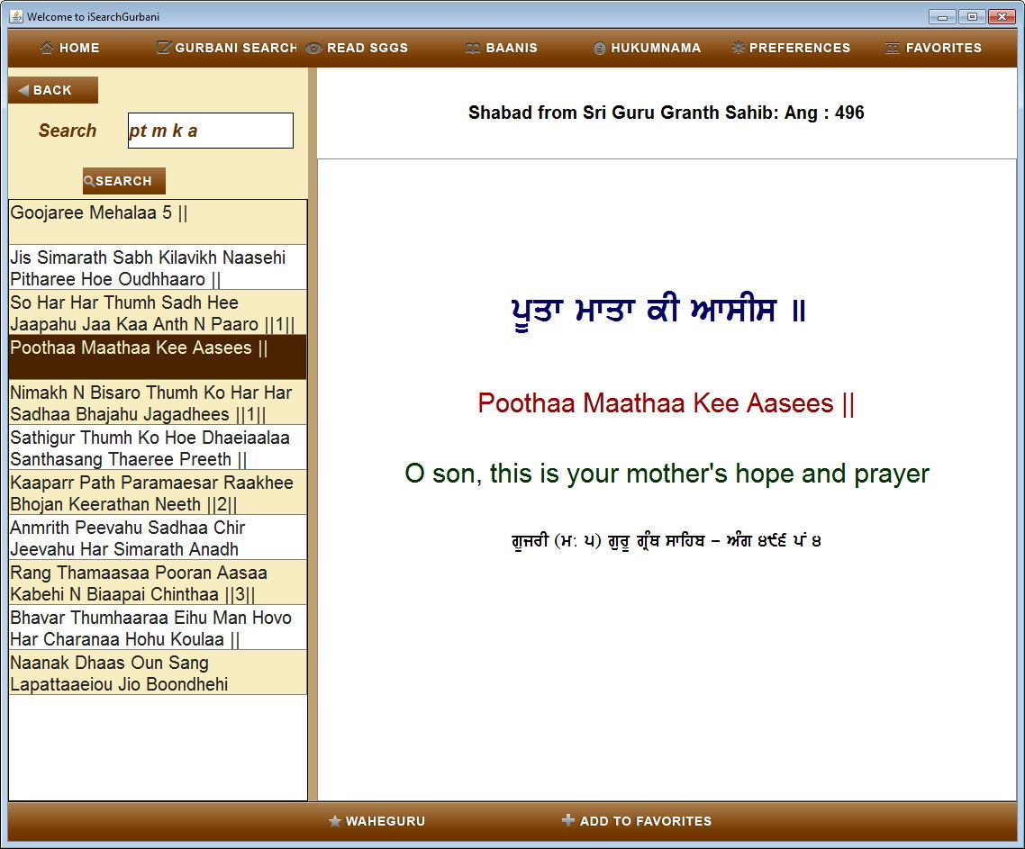This screenshot has width=1025, height=849.
Task: Maximize the iSearchGurbani window
Action: pyautogui.click(x=972, y=17)
